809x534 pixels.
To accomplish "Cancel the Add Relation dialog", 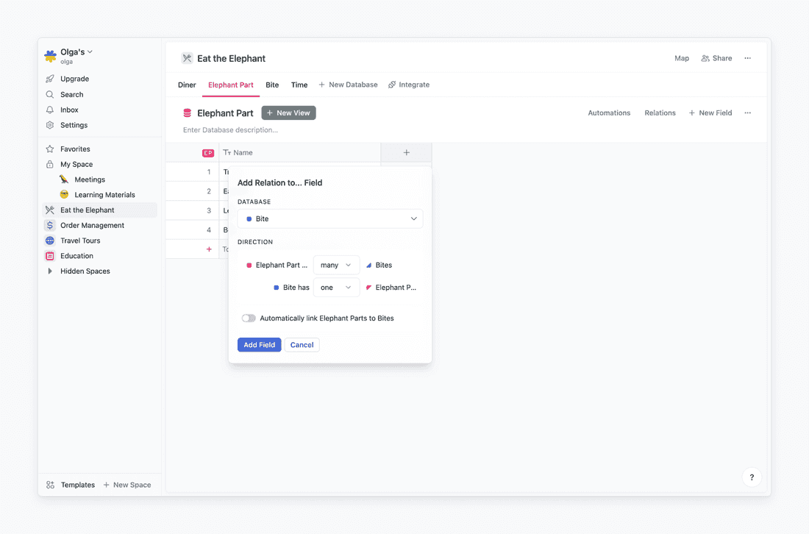I will point(302,344).
